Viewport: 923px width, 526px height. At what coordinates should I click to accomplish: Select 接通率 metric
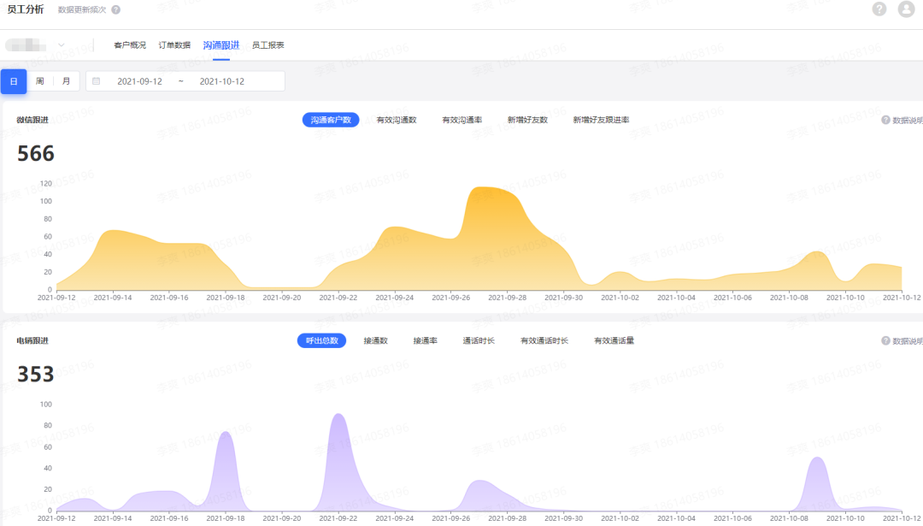(x=425, y=340)
